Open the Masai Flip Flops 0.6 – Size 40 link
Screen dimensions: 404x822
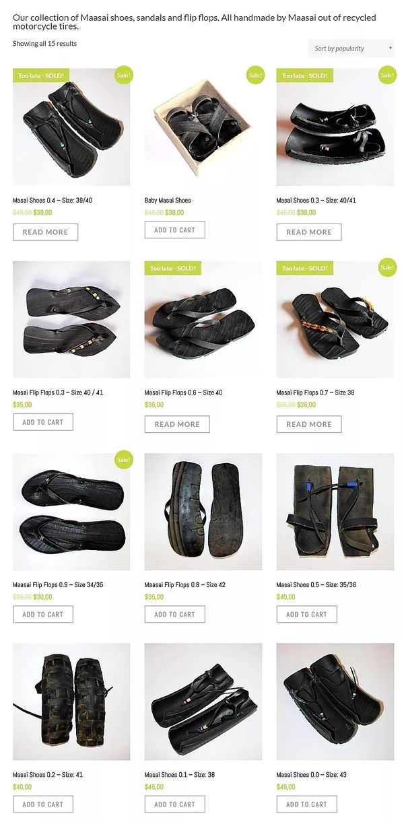pos(184,392)
